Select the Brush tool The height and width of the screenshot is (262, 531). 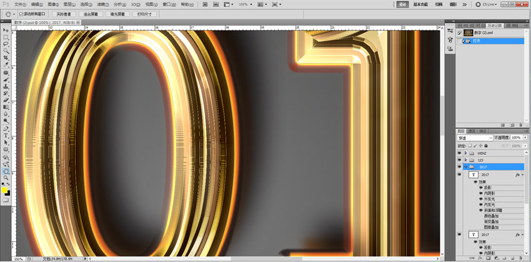tap(6, 80)
